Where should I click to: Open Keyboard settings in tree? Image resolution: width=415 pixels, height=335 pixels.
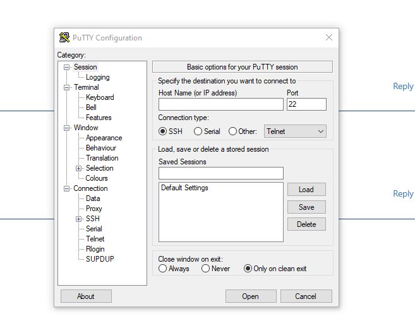pyautogui.click(x=100, y=97)
